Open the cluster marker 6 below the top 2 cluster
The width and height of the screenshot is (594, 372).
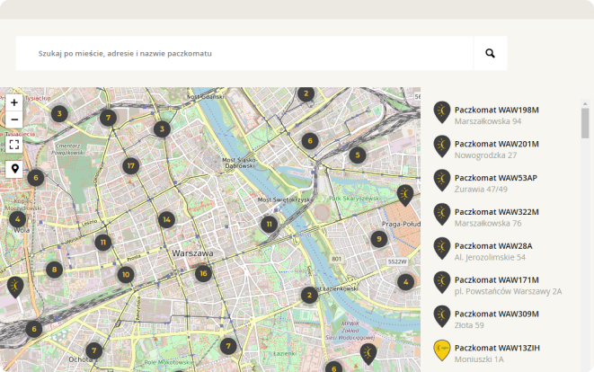point(310,141)
